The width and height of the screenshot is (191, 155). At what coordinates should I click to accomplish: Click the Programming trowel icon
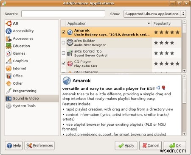[x=8, y=91]
